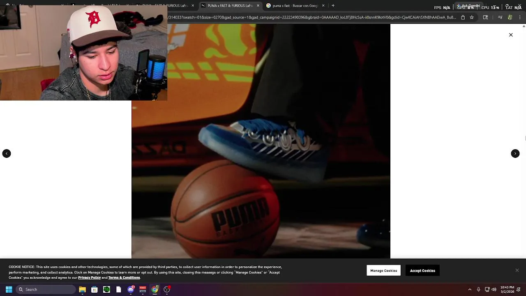This screenshot has width=526, height=296.
Task: Go to the next gallery image
Action: click(x=515, y=153)
